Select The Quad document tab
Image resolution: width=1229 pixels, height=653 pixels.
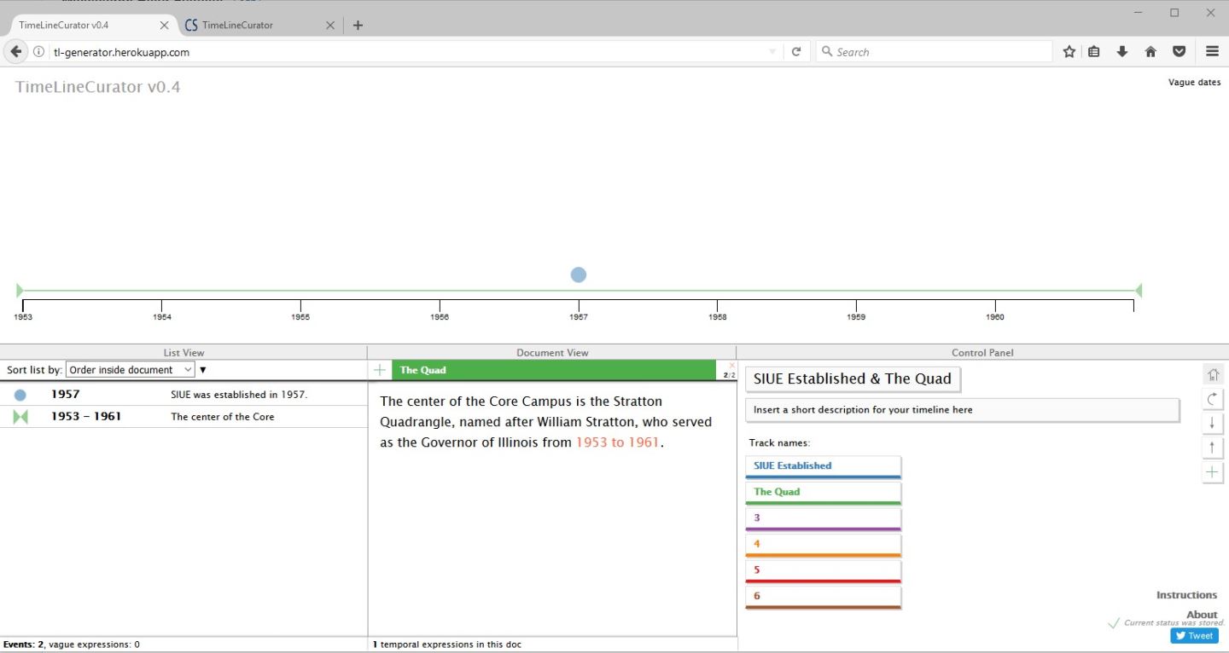tap(552, 370)
